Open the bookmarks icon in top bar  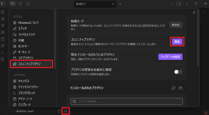tap(28, 4)
